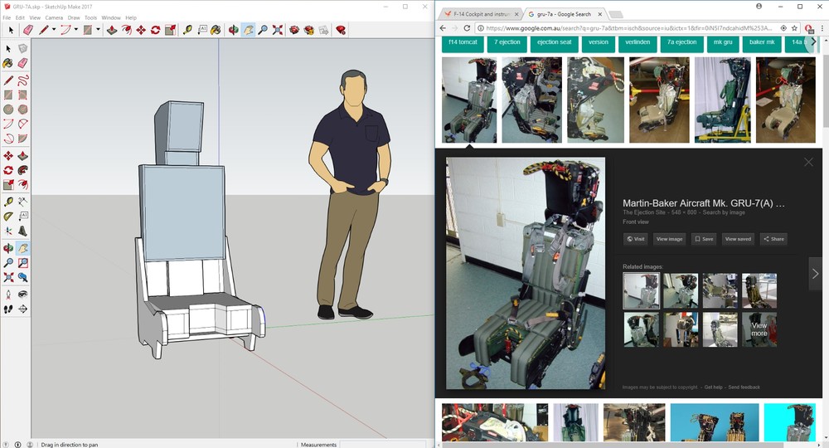829x448 pixels.
Task: Click the Visit button for the image
Action: tap(635, 239)
